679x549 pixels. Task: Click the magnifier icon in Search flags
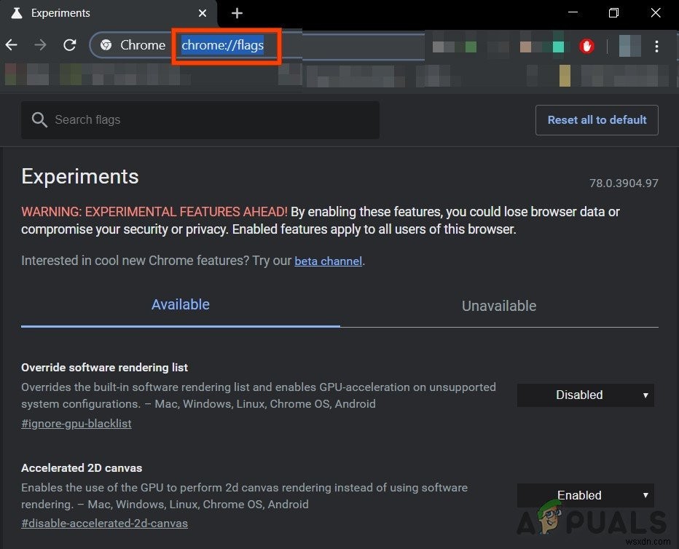[x=39, y=119]
